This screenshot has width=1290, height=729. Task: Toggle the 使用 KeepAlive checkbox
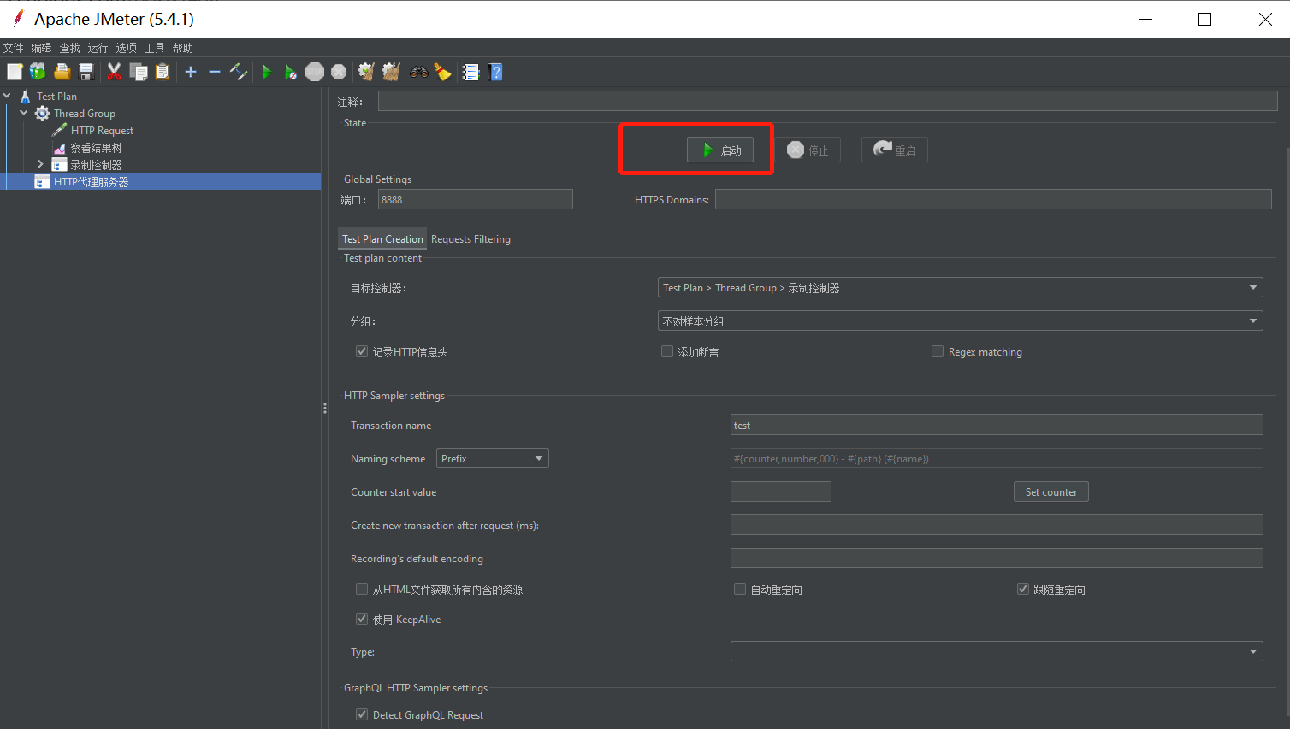362,619
